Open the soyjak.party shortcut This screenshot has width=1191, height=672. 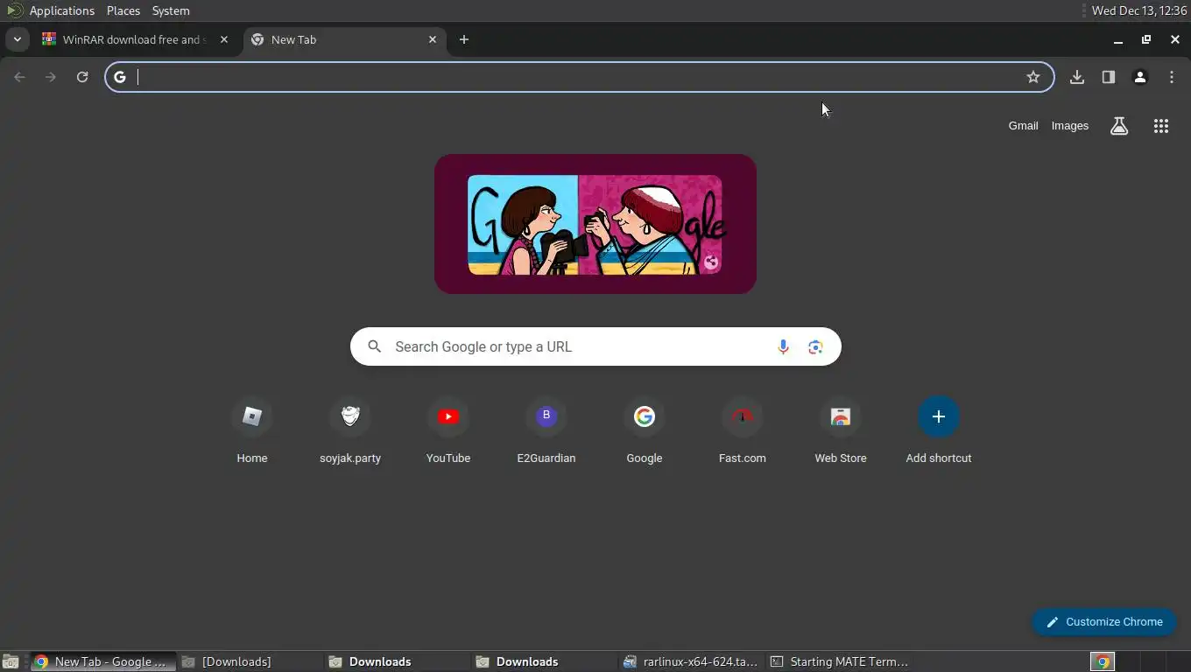pos(350,430)
